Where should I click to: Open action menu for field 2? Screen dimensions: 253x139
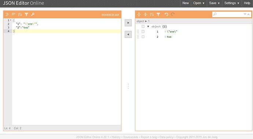(143, 37)
